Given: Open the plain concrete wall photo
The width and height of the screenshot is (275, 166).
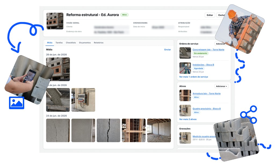Looking at the screenshot, I should point(83,130).
